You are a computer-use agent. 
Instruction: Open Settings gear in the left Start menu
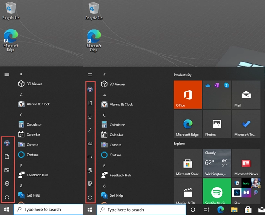(x=7, y=183)
